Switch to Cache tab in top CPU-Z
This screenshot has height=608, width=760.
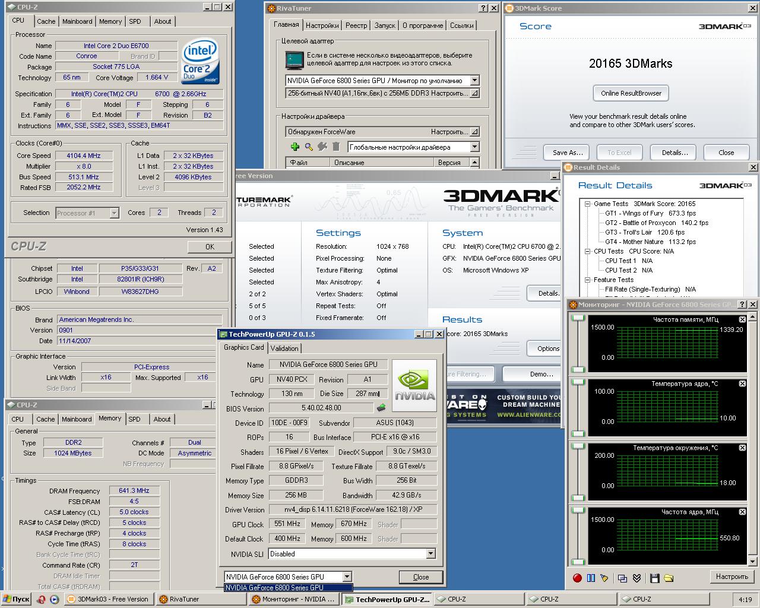(x=46, y=21)
